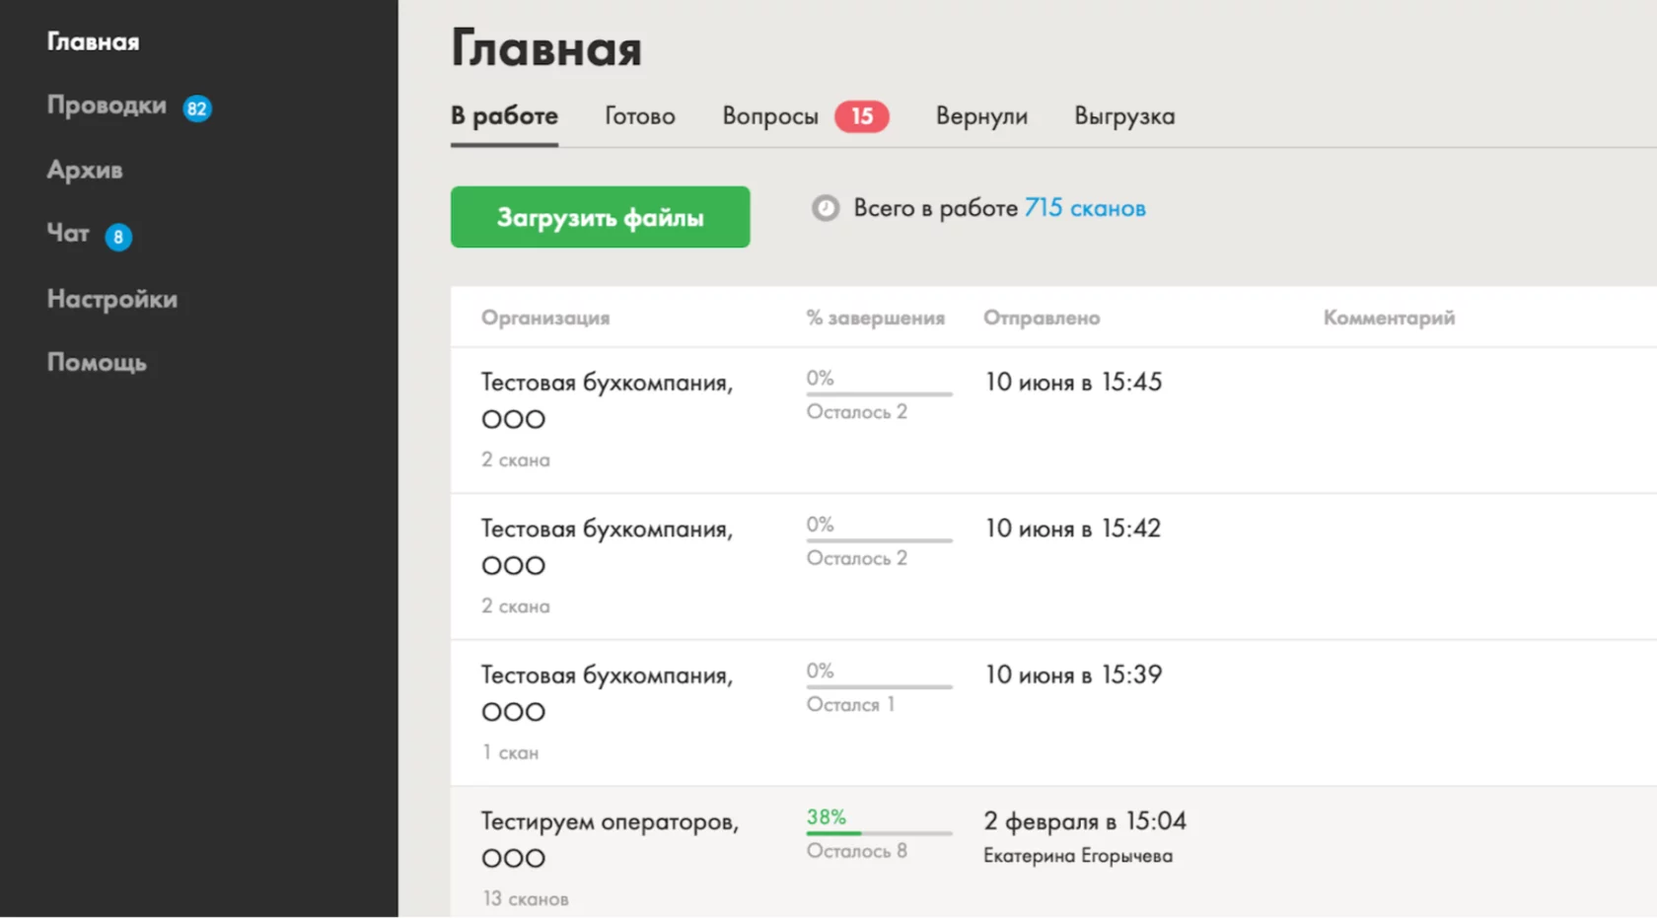Open Чат in the sidebar
This screenshot has width=1657, height=918.
pyautogui.click(x=68, y=234)
